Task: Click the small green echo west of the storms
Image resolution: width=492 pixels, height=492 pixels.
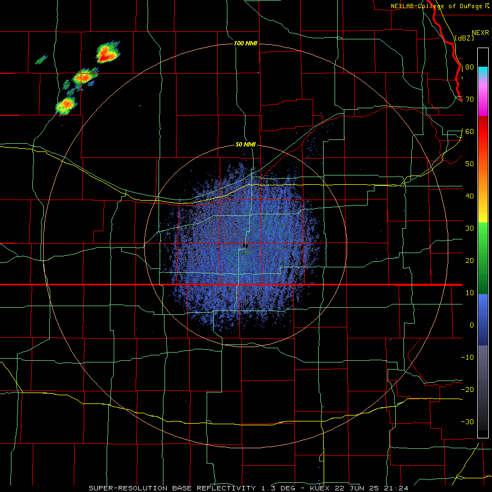Action: point(42,59)
